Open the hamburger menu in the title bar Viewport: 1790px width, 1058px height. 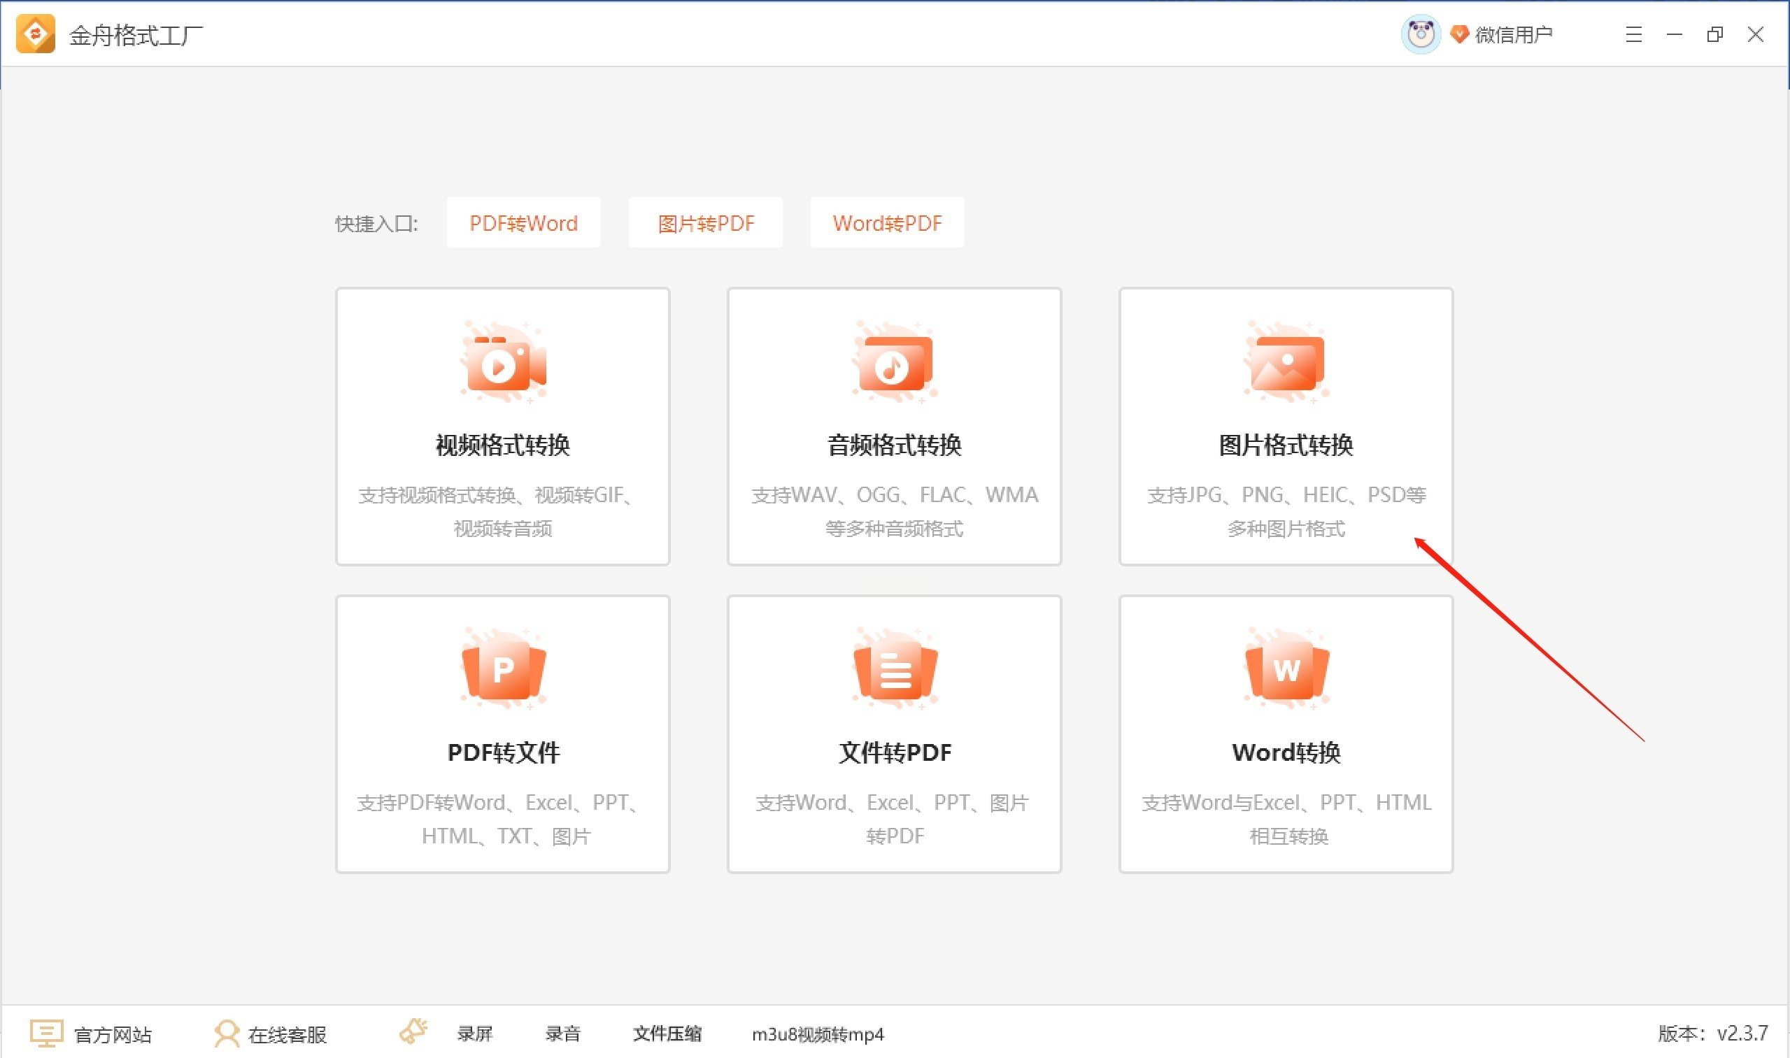coord(1634,34)
